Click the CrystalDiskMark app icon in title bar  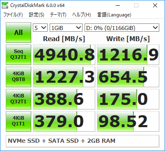[x=5, y=5]
